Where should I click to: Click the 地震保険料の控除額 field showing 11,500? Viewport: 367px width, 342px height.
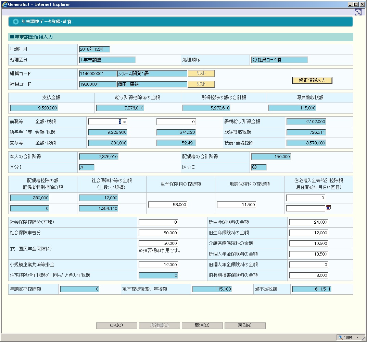coord(236,204)
